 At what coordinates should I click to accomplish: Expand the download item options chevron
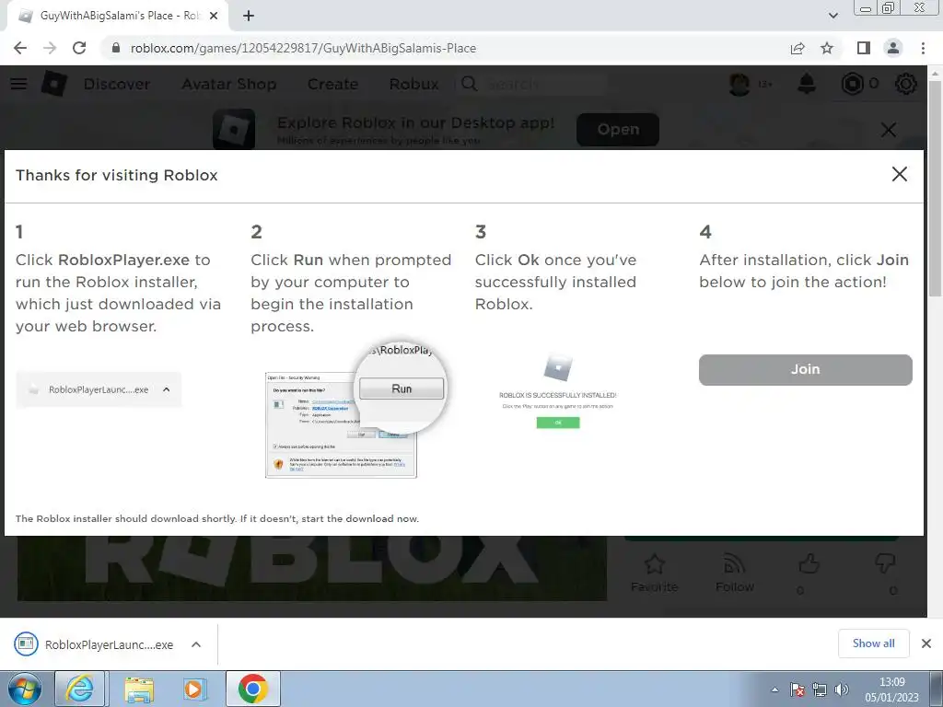(x=196, y=644)
